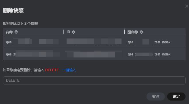Select the second row name starting ges_z
189x104 pixels.
(33, 54)
